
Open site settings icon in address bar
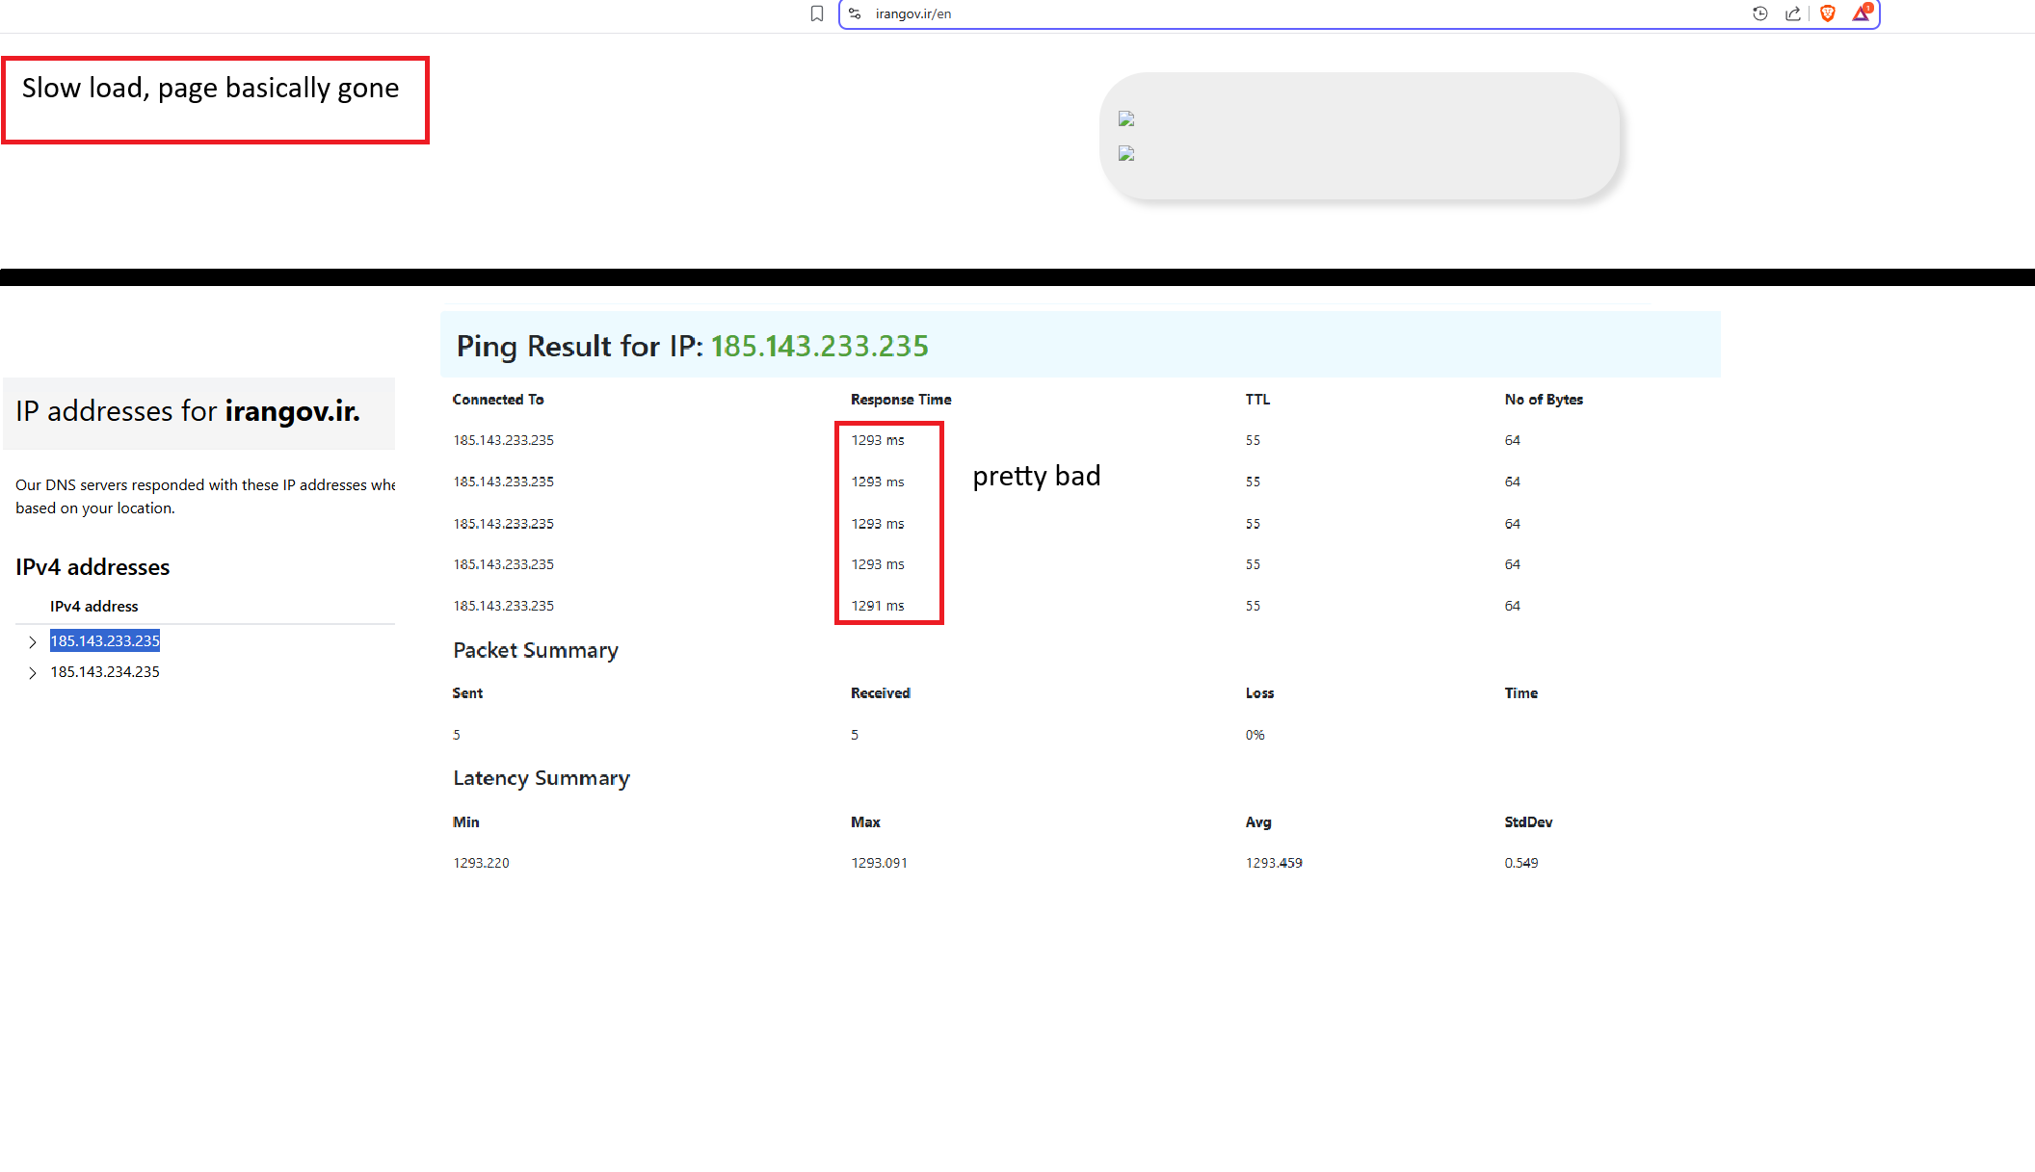tap(855, 13)
